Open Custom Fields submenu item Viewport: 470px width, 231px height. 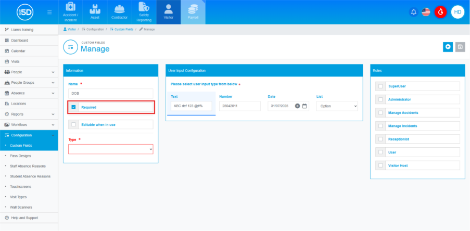pos(29,146)
